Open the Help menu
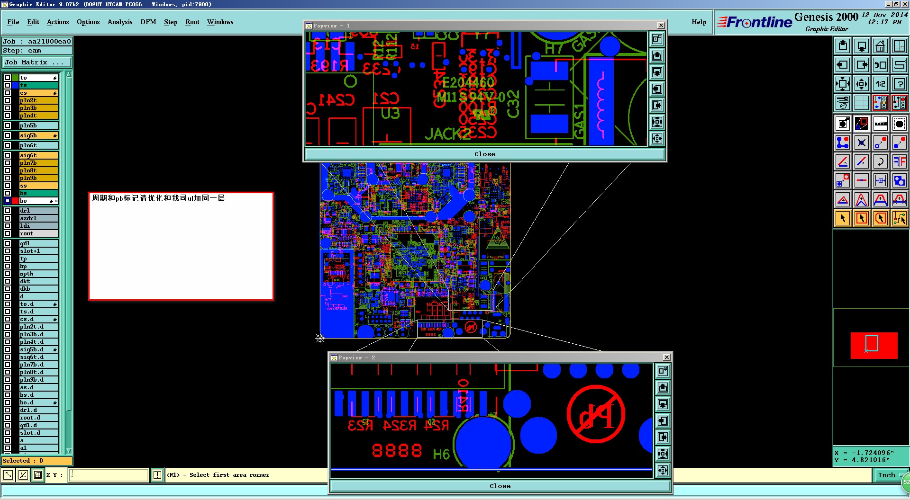910x500 pixels. (x=699, y=22)
